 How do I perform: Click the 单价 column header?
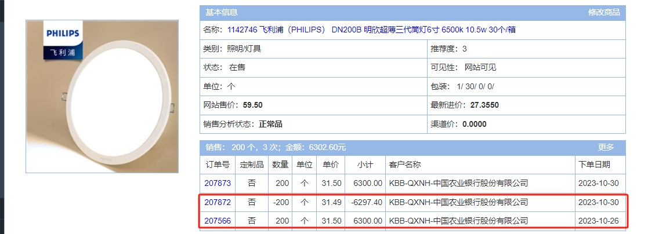coord(331,164)
